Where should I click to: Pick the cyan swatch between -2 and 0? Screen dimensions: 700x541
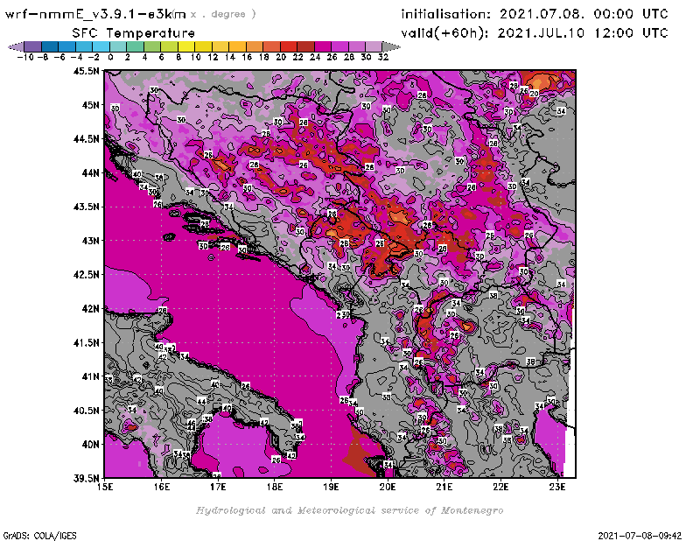101,46
